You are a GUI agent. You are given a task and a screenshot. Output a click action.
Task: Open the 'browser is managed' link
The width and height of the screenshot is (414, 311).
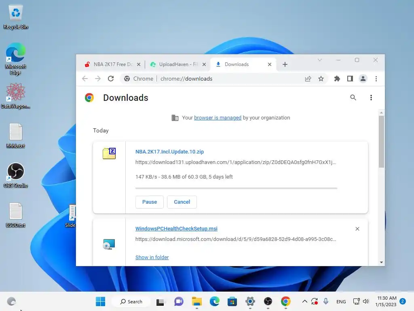click(x=218, y=118)
